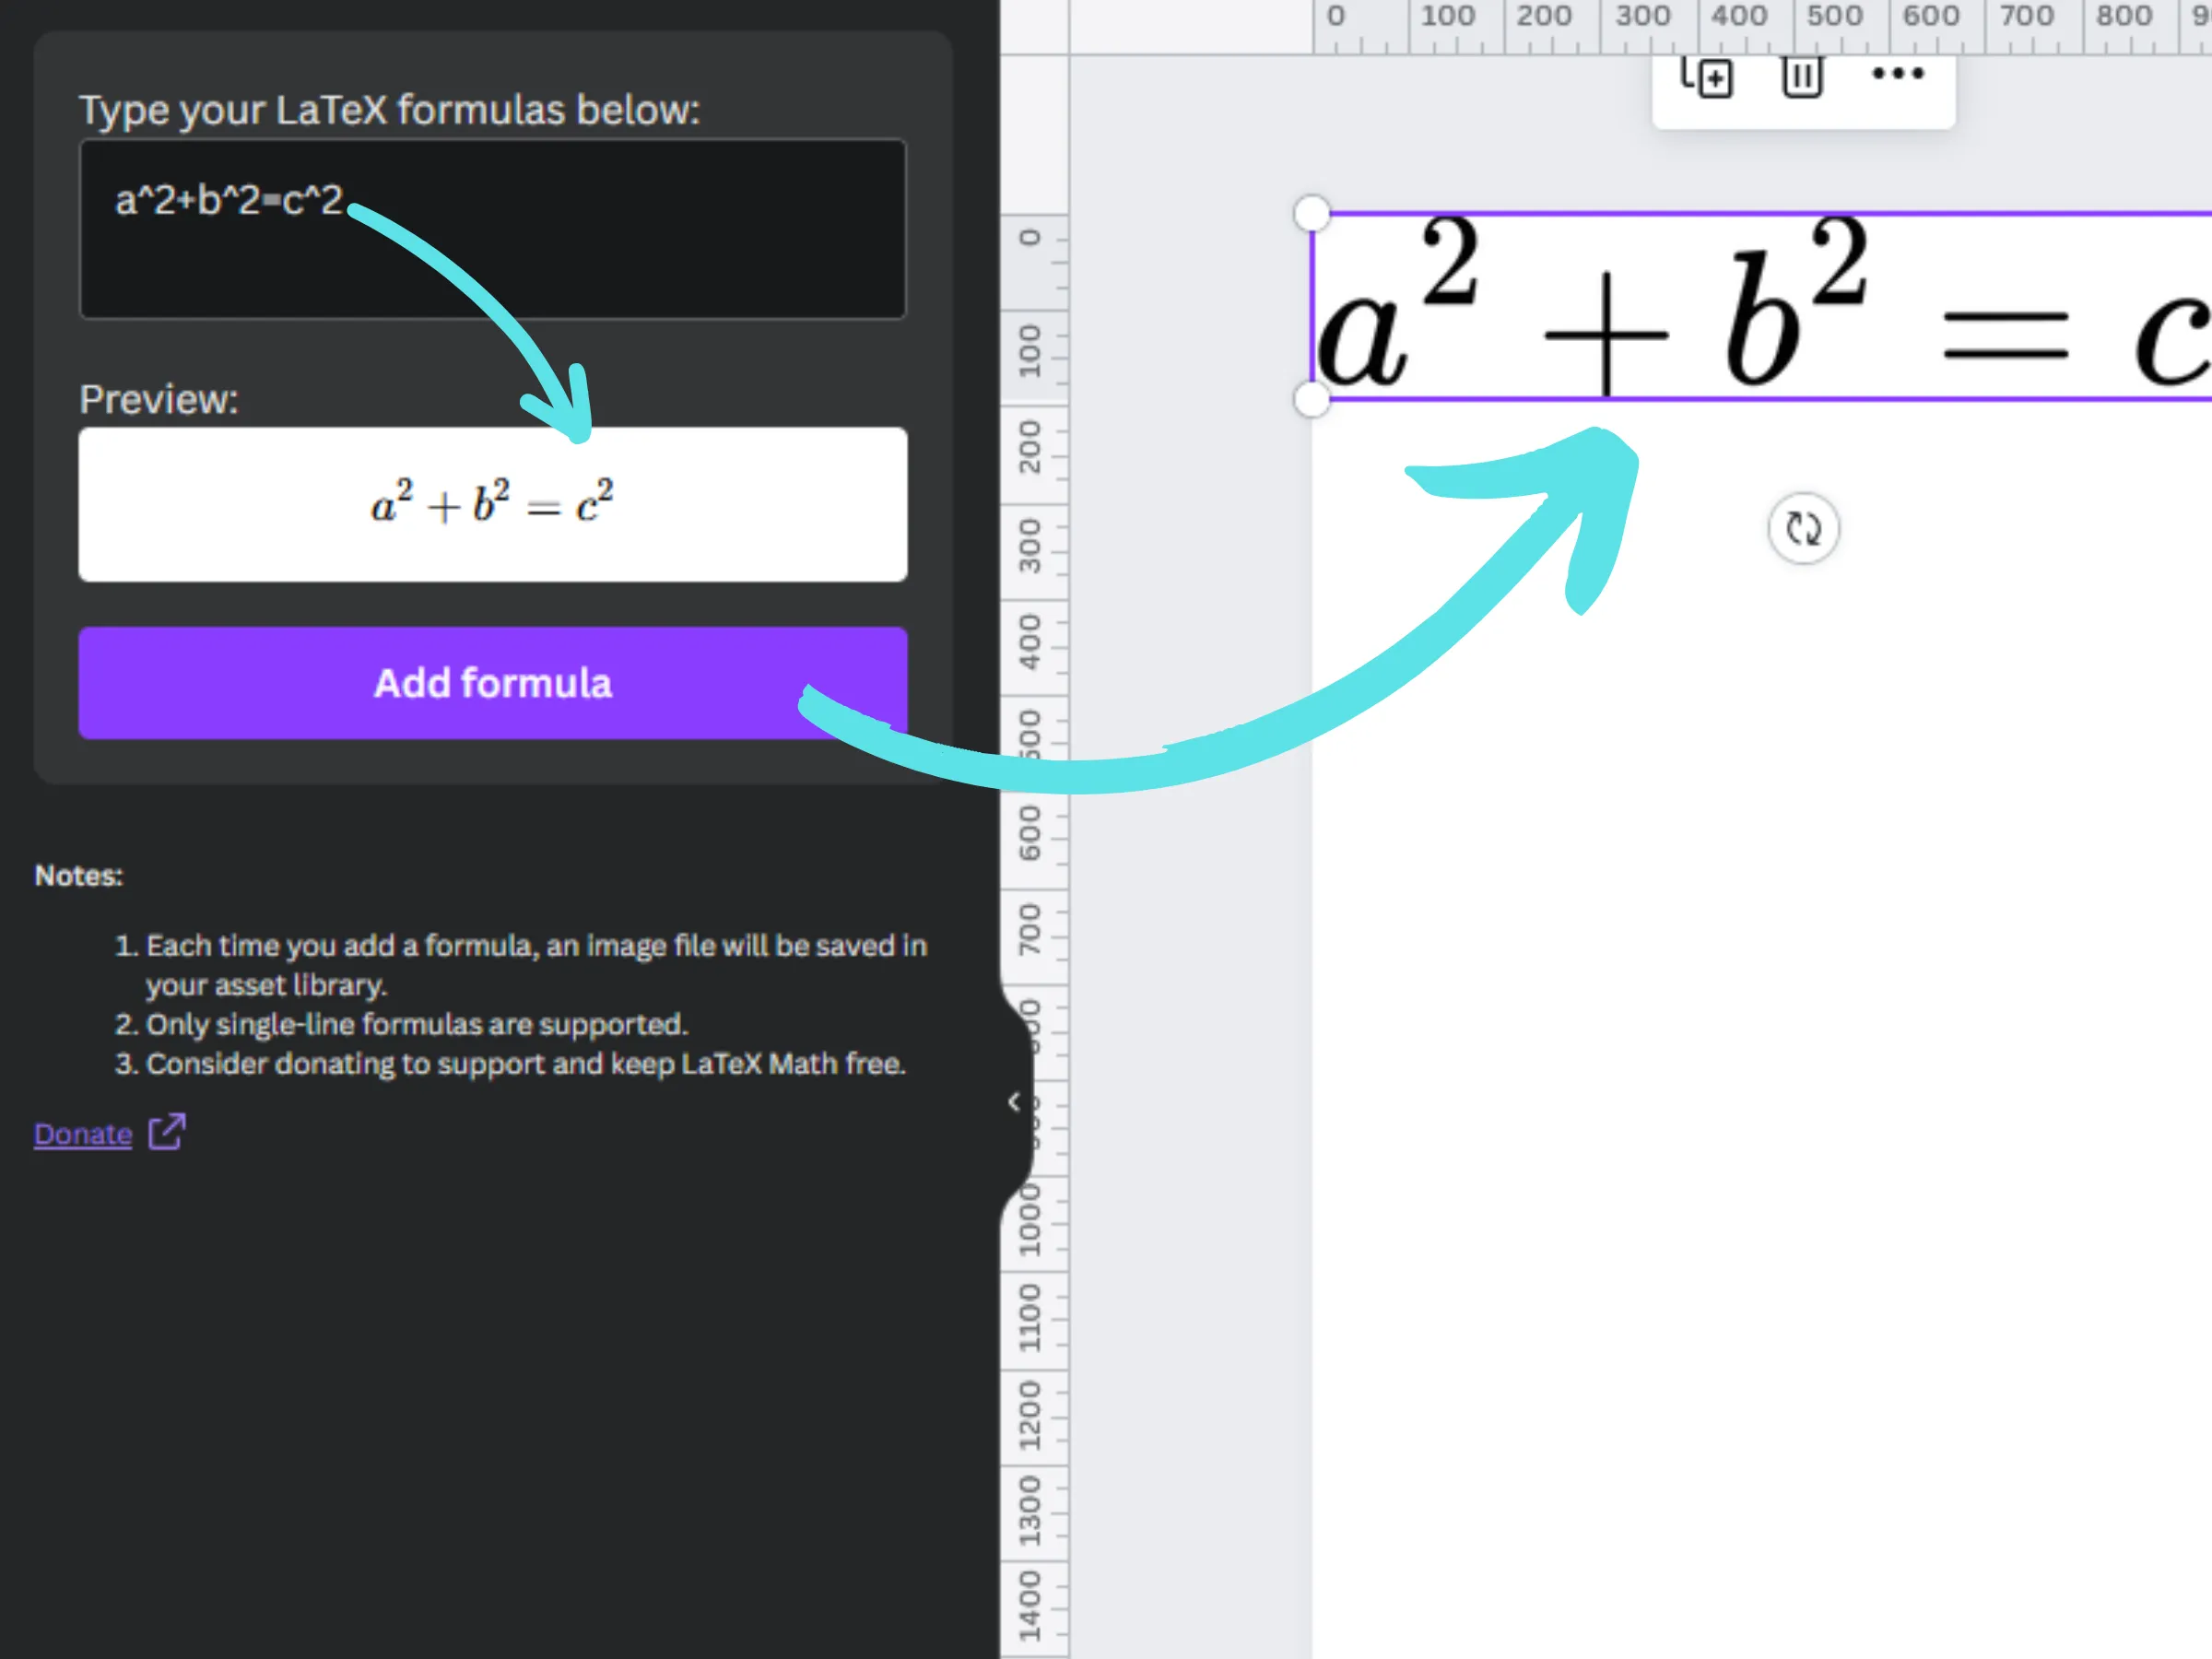Viewport: 2212px width, 1659px height.
Task: Click the rotate icon below the formula
Action: (1803, 530)
